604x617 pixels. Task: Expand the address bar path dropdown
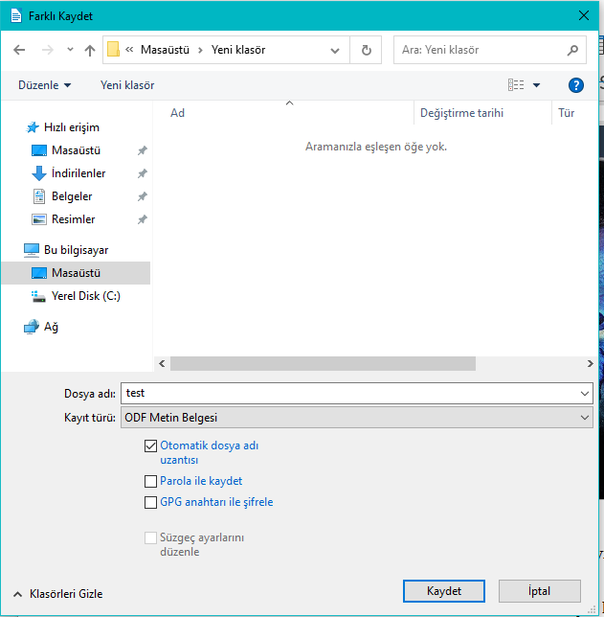[334, 50]
